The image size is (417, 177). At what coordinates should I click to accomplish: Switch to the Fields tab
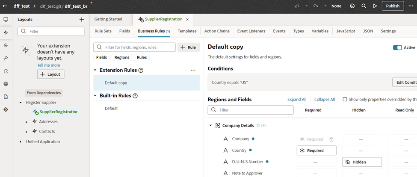coord(125,31)
